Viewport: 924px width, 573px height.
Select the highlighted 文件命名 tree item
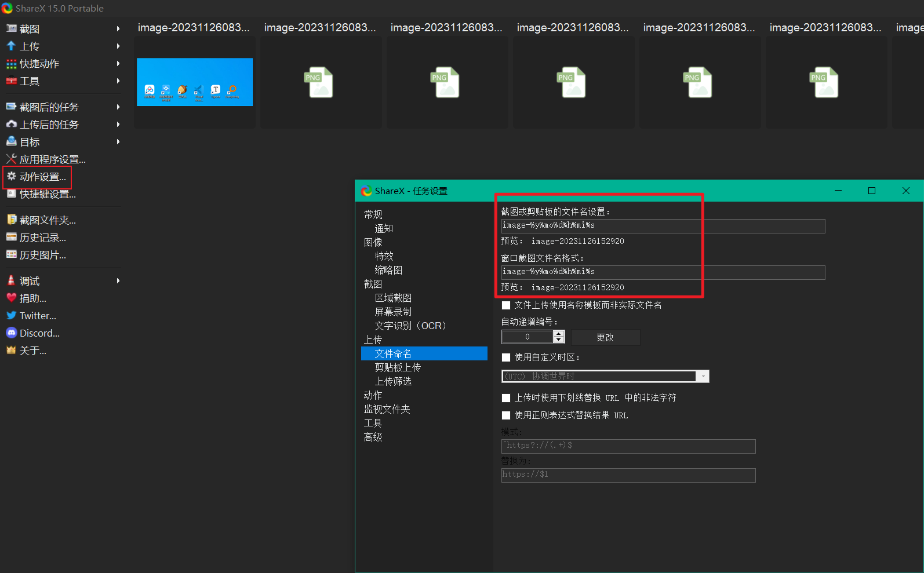(x=424, y=353)
